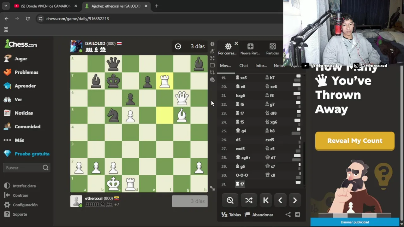Select move 28 xg6+ in move list

click(x=243, y=157)
